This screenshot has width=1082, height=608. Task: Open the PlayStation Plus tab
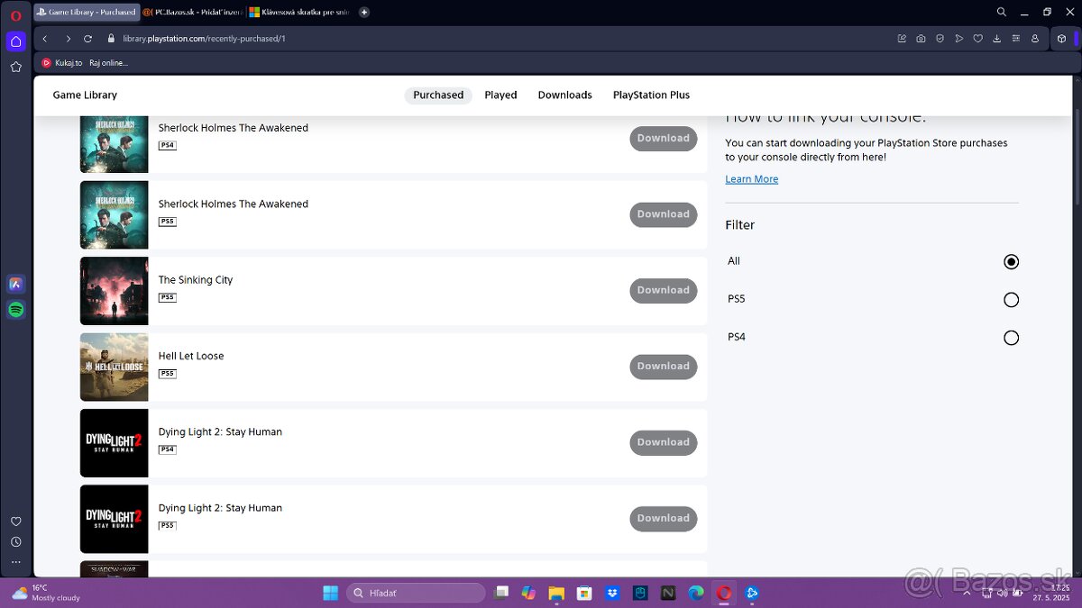[x=651, y=95]
